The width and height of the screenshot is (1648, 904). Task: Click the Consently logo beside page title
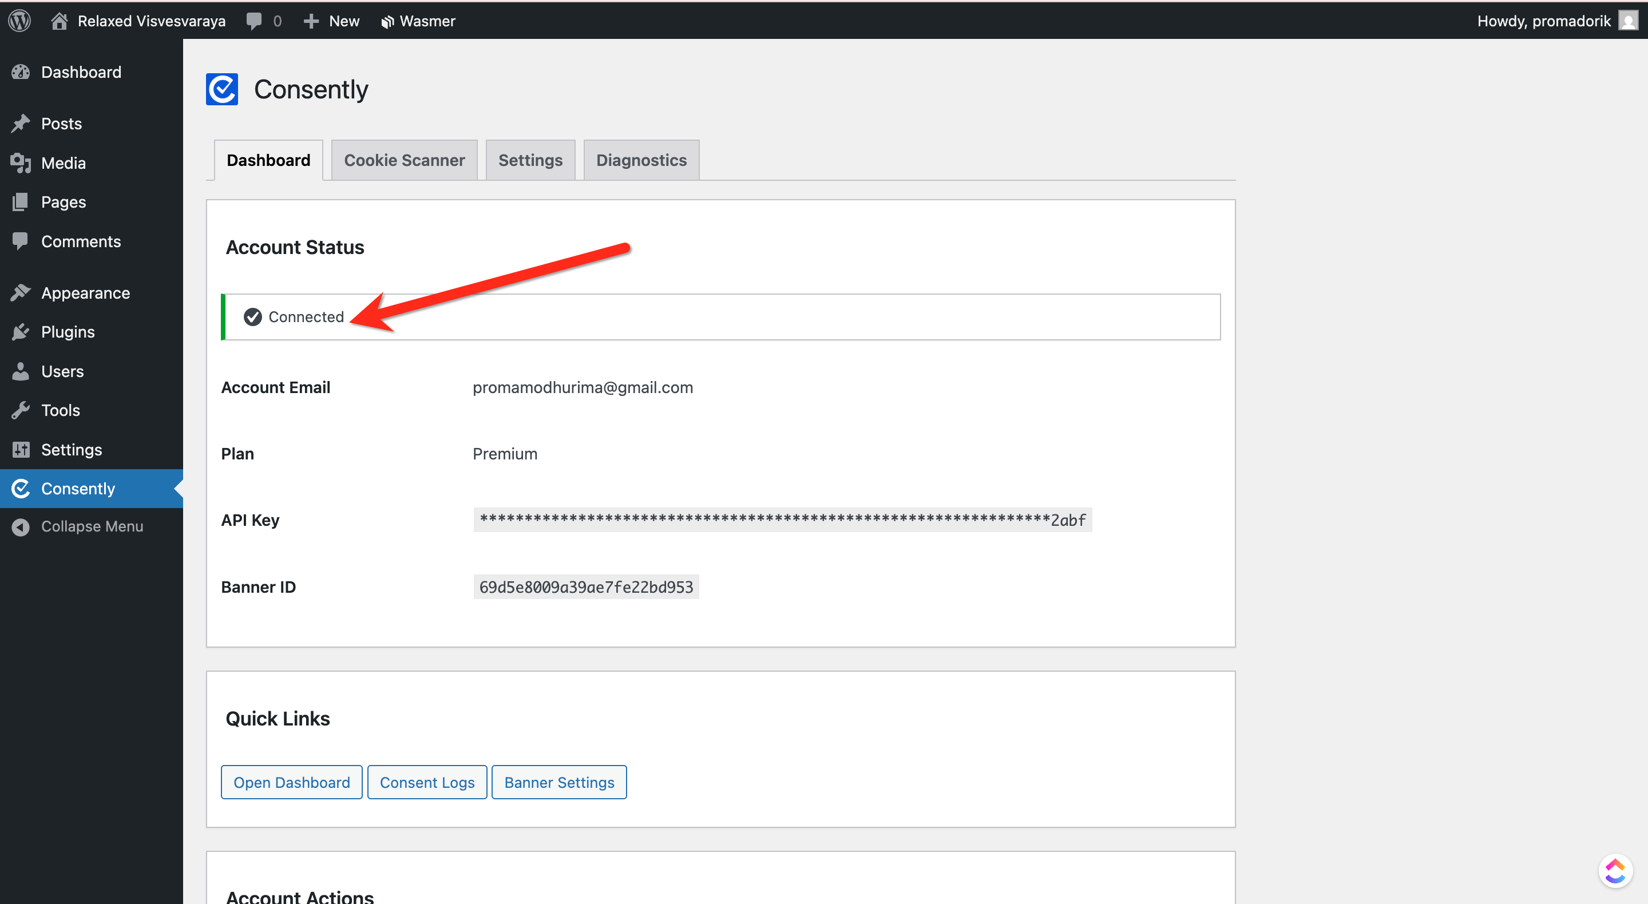pyautogui.click(x=221, y=89)
